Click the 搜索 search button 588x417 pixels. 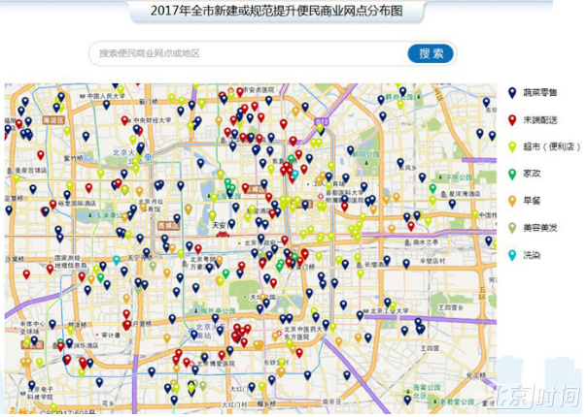(x=433, y=53)
